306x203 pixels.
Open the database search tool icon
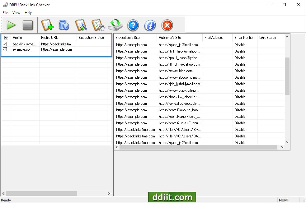pyautogui.click(x=64, y=25)
